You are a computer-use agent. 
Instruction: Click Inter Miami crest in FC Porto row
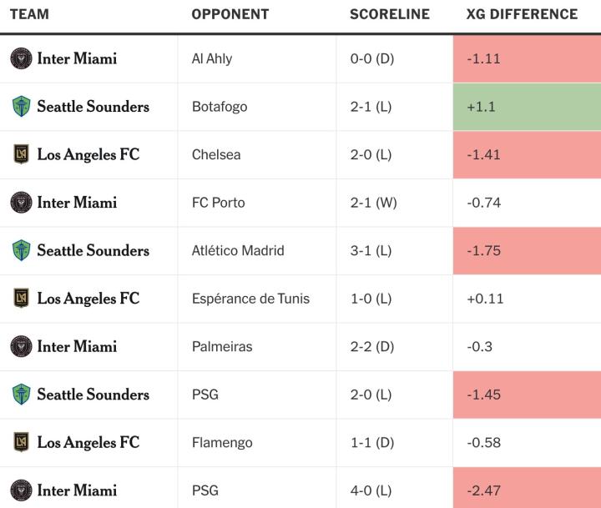click(x=21, y=203)
